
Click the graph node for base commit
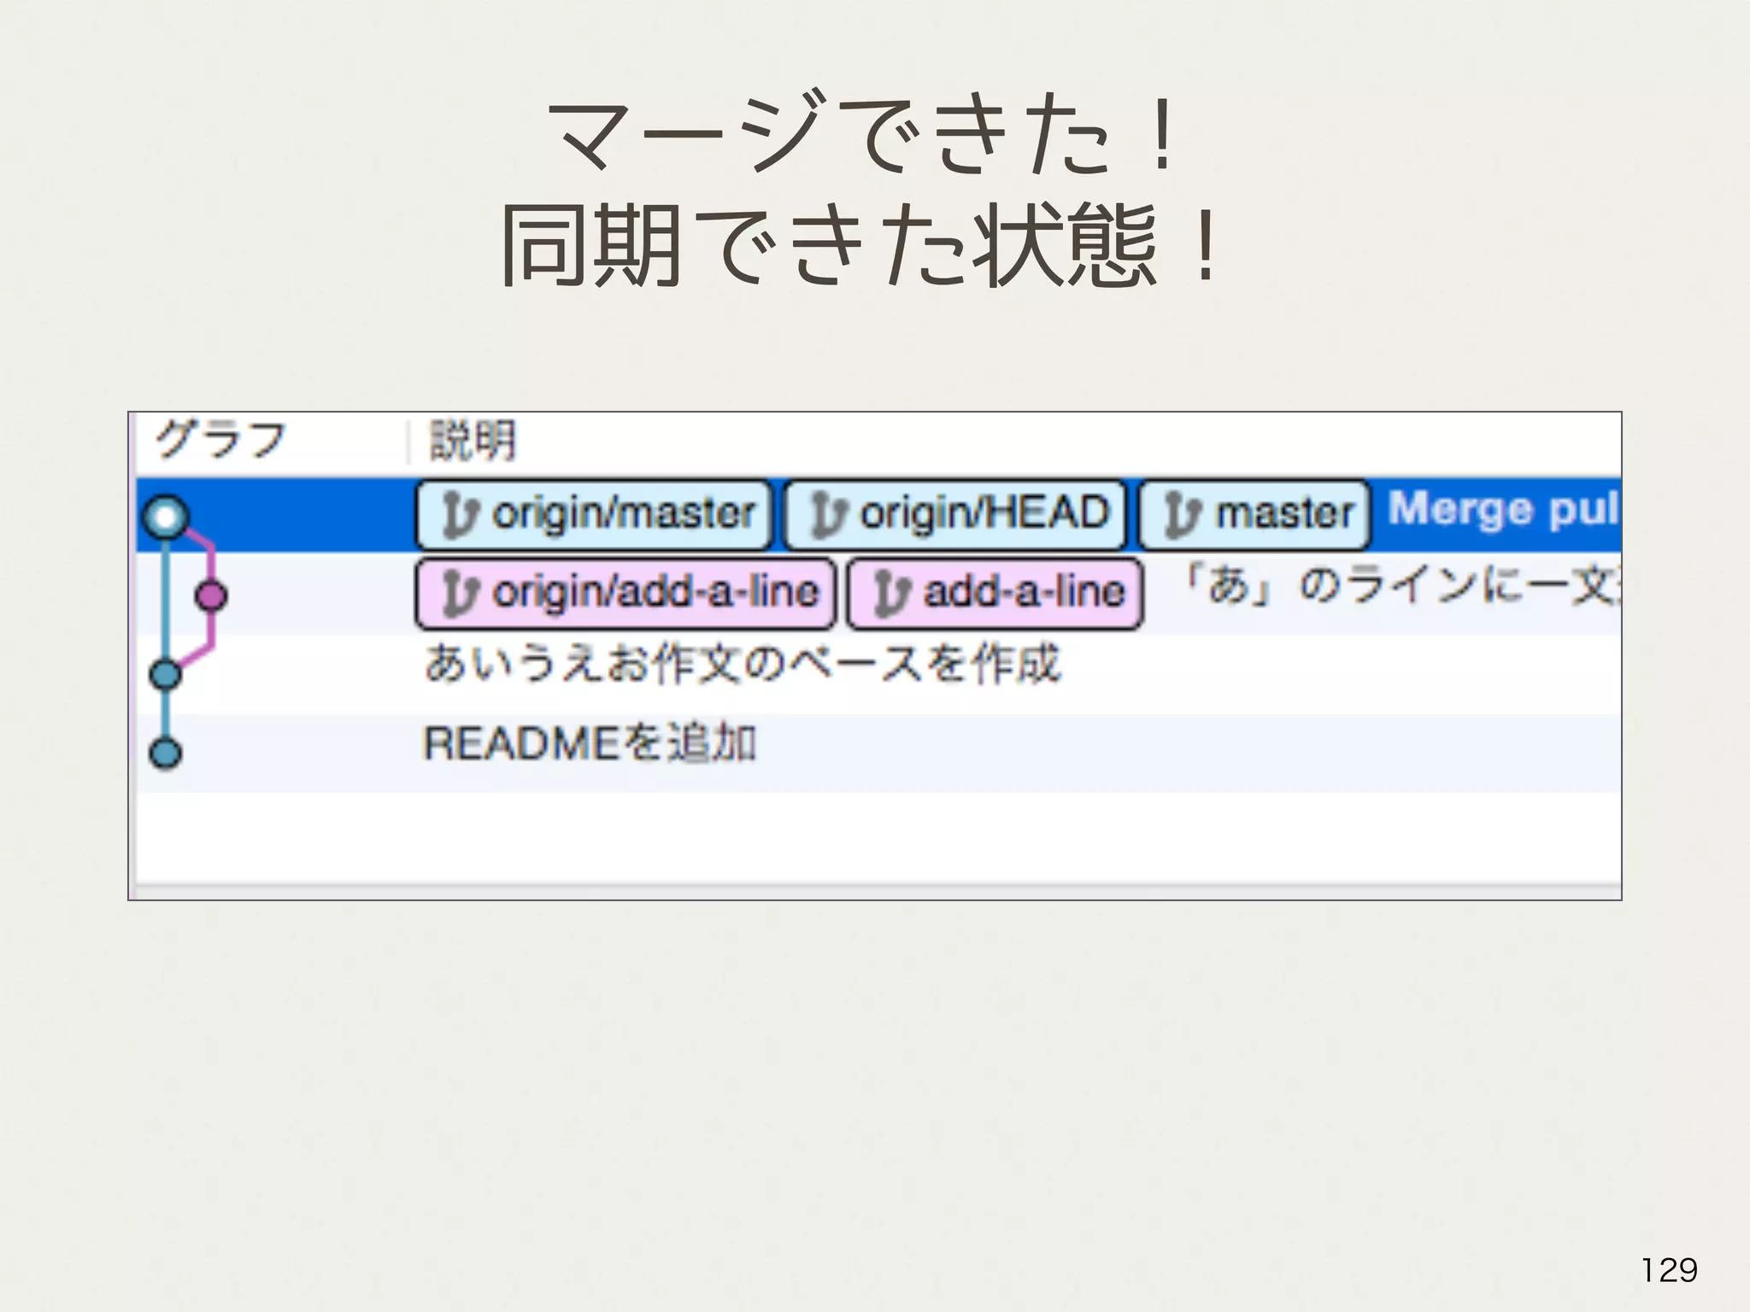point(166,674)
